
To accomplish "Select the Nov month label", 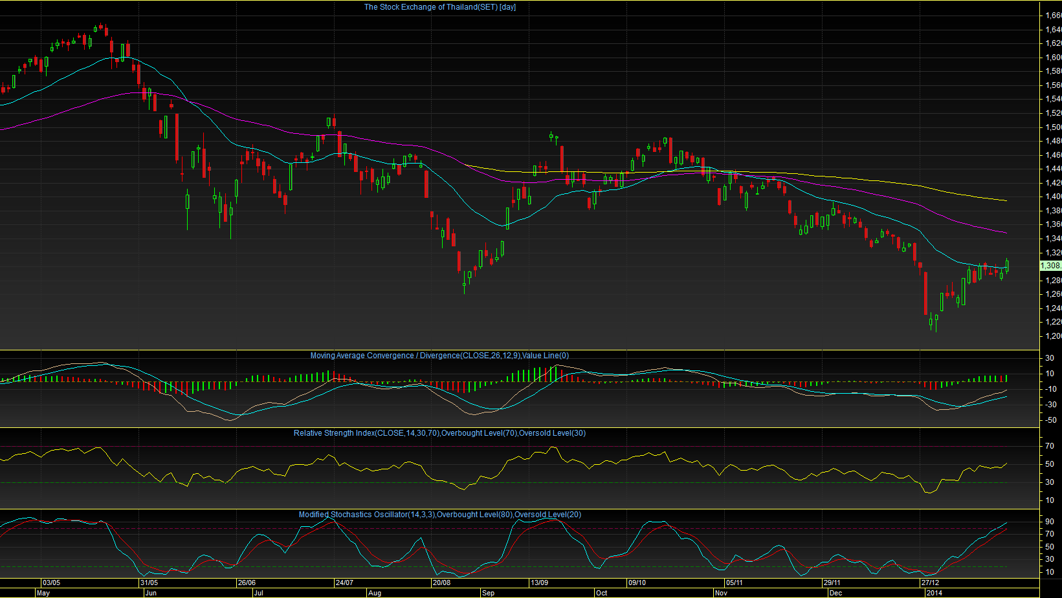I will pos(721,593).
